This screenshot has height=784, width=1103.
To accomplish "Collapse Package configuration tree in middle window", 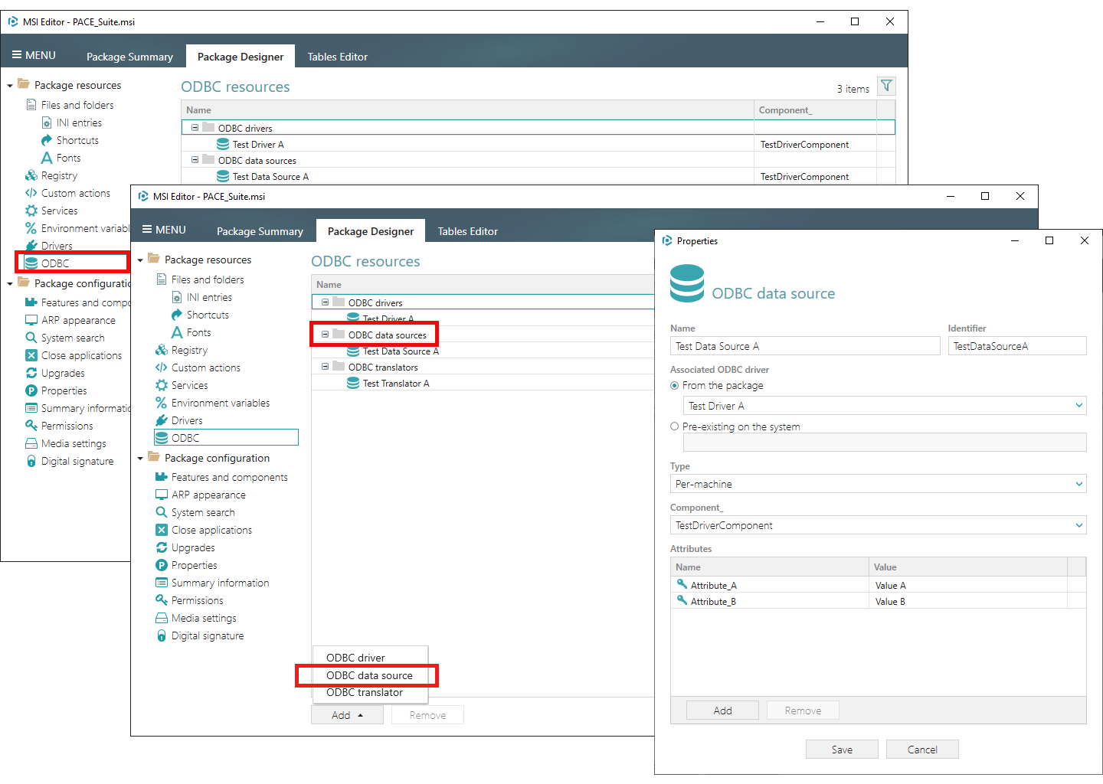I will pos(140,459).
